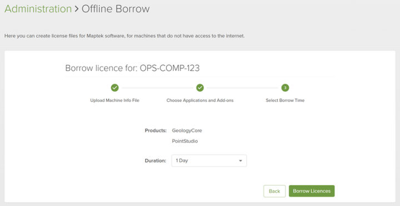Select the Select Borrow Time step label
This screenshot has width=400, height=206.
tap(285, 101)
